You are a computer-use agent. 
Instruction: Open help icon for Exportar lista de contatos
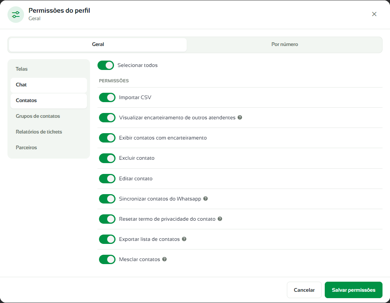[184, 239]
